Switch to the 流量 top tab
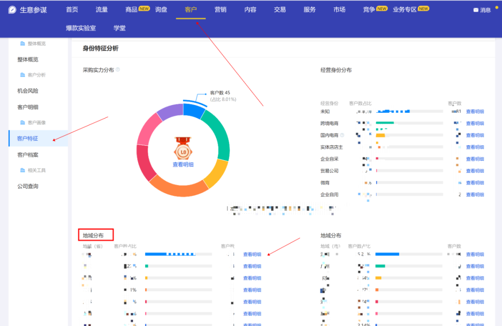Viewport: 502px width, 326px height. pyautogui.click(x=101, y=9)
